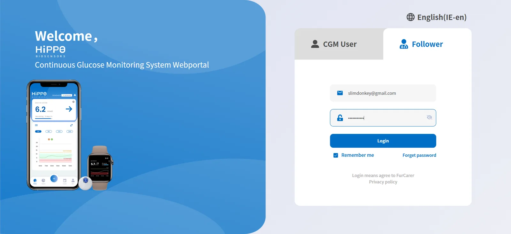
Task: Focus the password input field
Action: [x=383, y=118]
